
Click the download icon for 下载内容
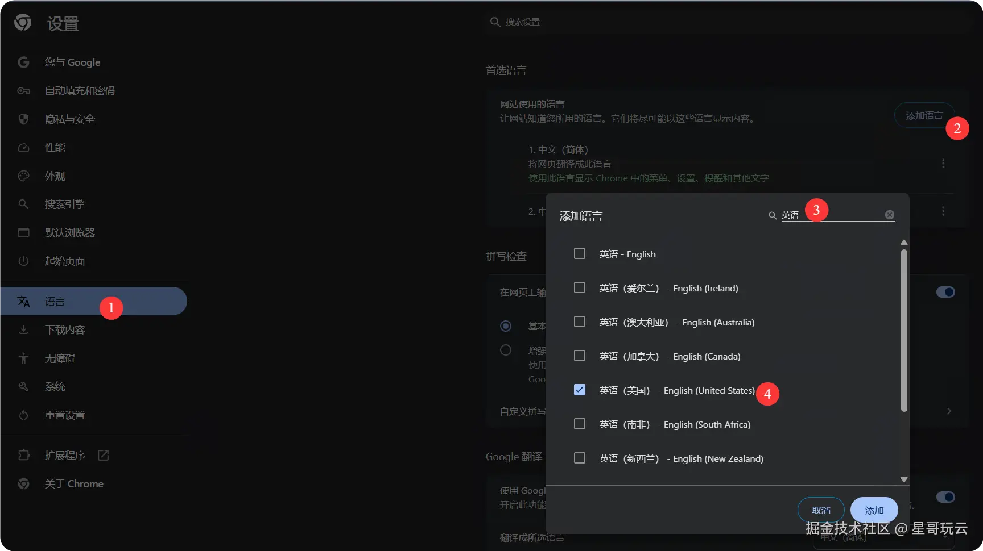click(23, 330)
